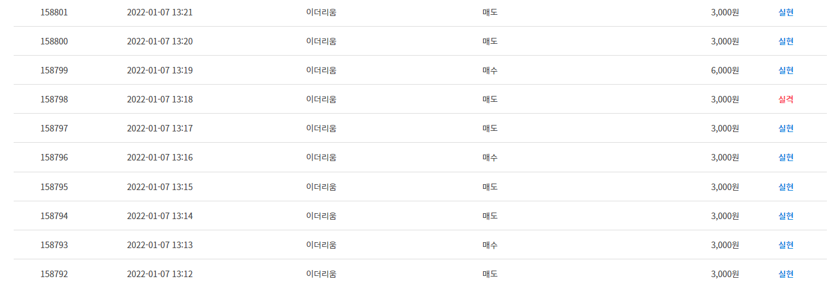This screenshot has height=286, width=834.
Task: Click the 실현 status for row 158792
Action: (x=786, y=274)
